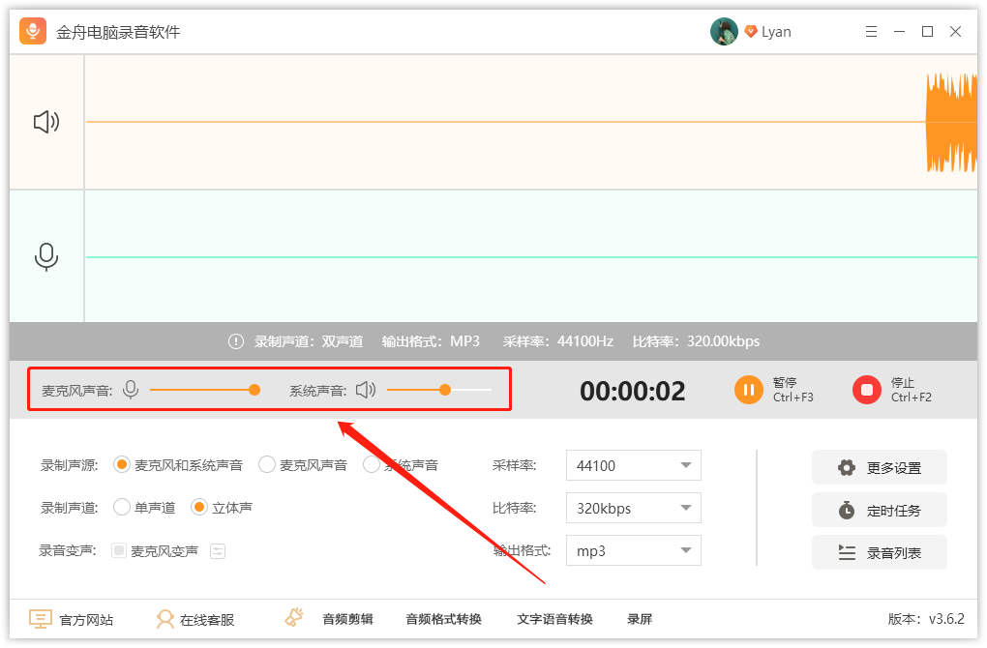Viewport: 987px width, 648px height.
Task: Enable the 麦克风变声 checkbox
Action: 119,551
